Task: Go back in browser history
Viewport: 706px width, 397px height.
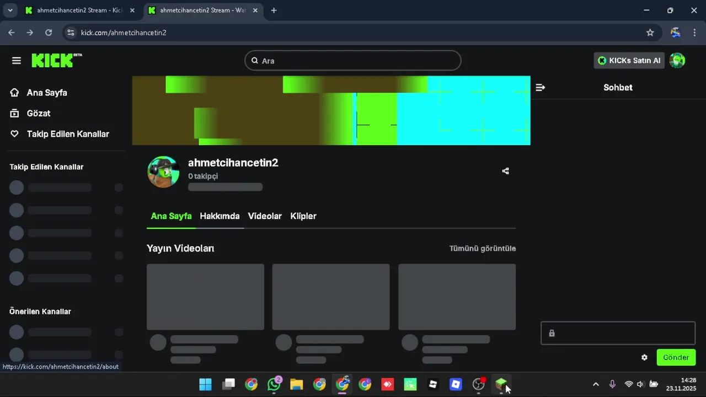Action: tap(12, 33)
